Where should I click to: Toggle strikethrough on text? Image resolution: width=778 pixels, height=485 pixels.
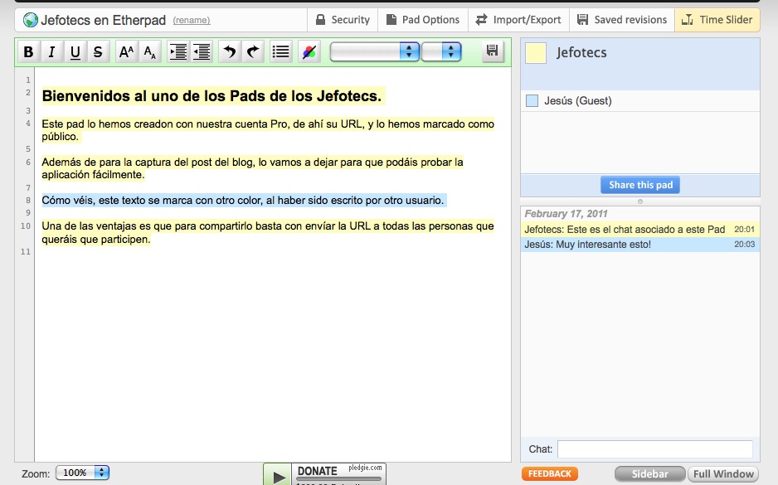pyautogui.click(x=98, y=52)
